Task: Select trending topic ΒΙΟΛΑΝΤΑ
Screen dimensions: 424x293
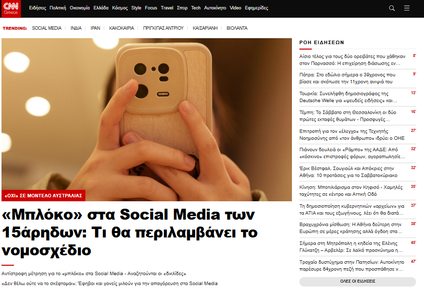Action: tap(237, 28)
